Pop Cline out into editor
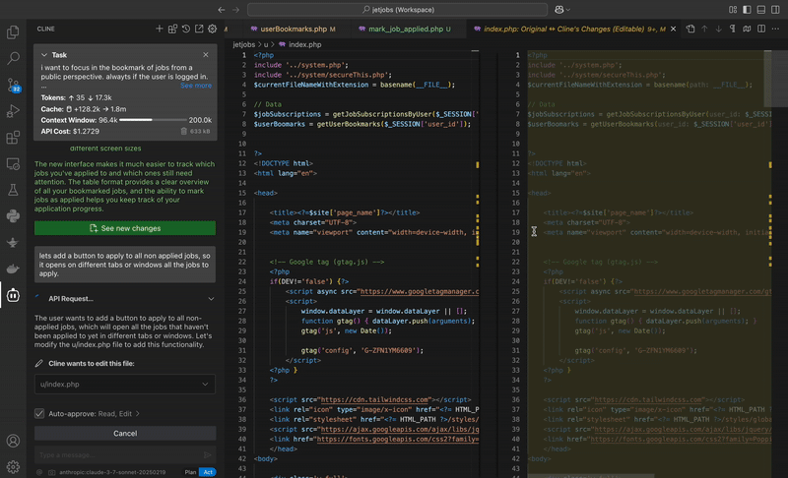 click(199, 30)
